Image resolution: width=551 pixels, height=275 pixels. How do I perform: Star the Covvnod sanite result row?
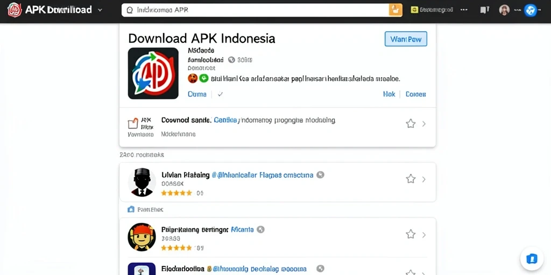tap(411, 124)
